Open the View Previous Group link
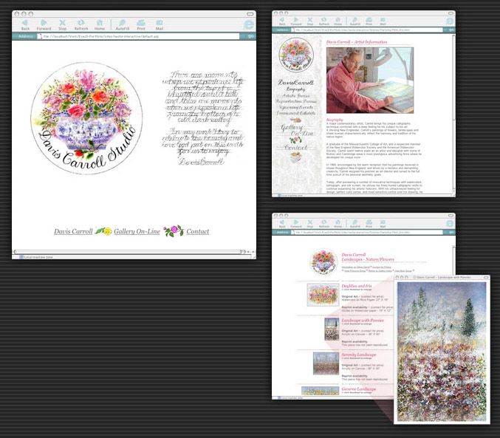Image resolution: width=500 pixels, height=438 pixels. coord(355,271)
